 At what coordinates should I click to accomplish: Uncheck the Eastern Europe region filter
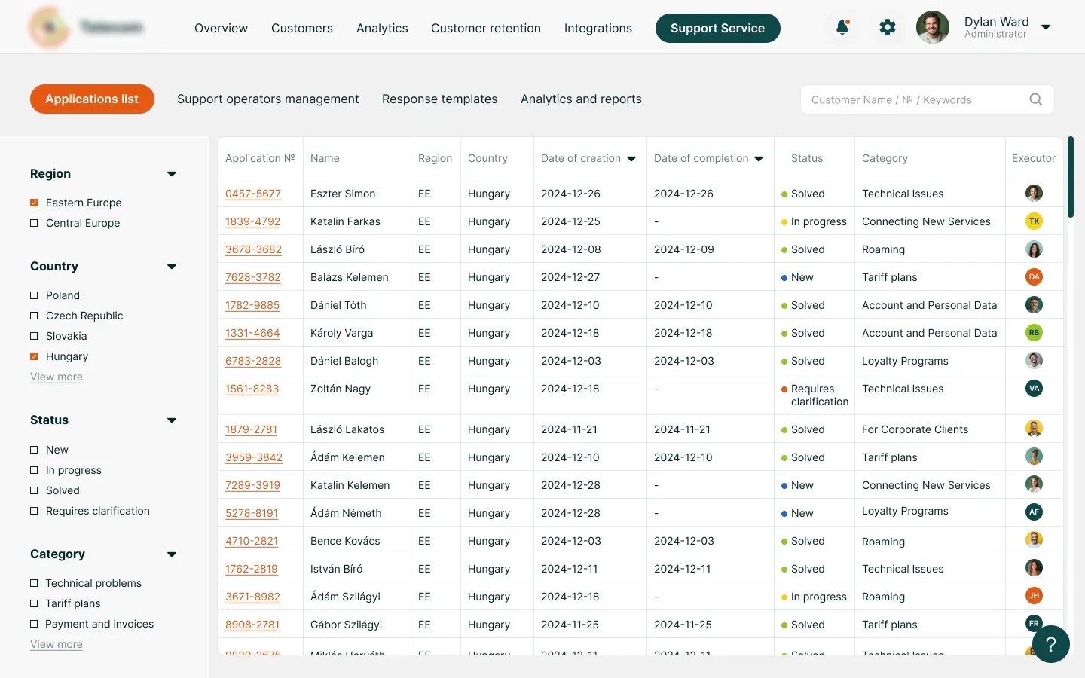34,203
